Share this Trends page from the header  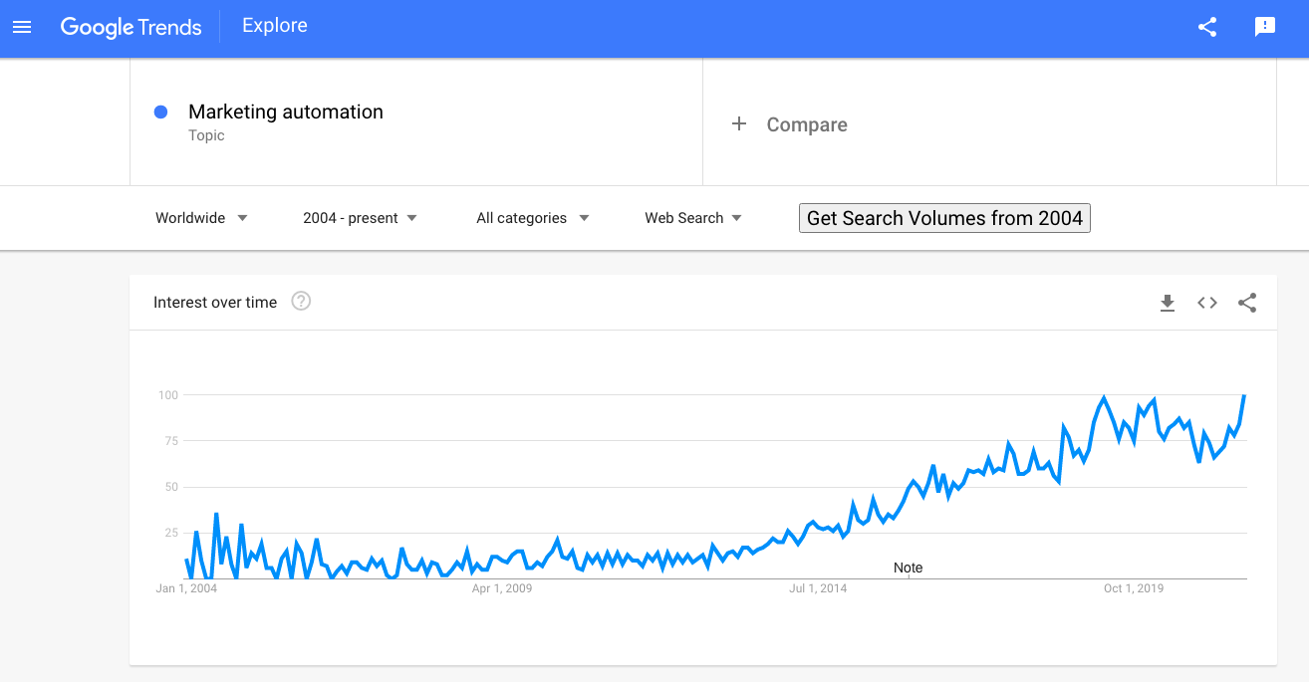click(1207, 27)
